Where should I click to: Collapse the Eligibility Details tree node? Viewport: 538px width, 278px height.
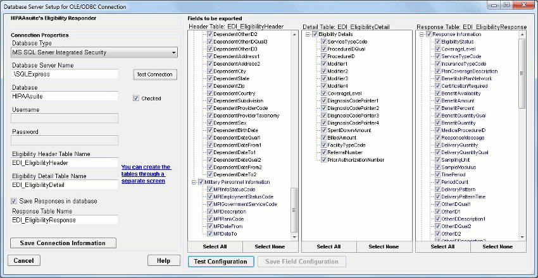[x=307, y=33]
